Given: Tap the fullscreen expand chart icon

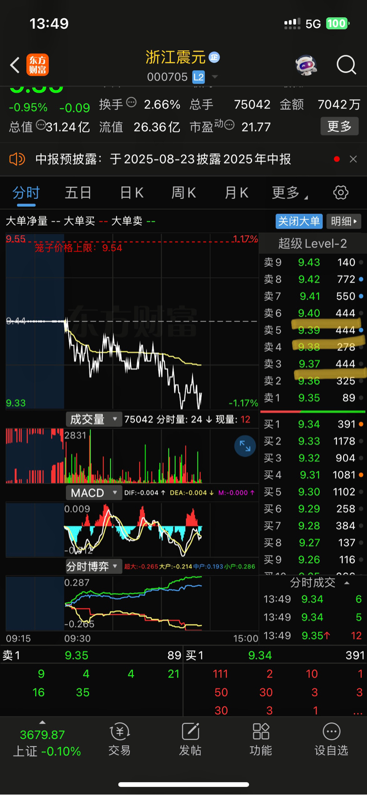Looking at the screenshot, I should click(245, 446).
